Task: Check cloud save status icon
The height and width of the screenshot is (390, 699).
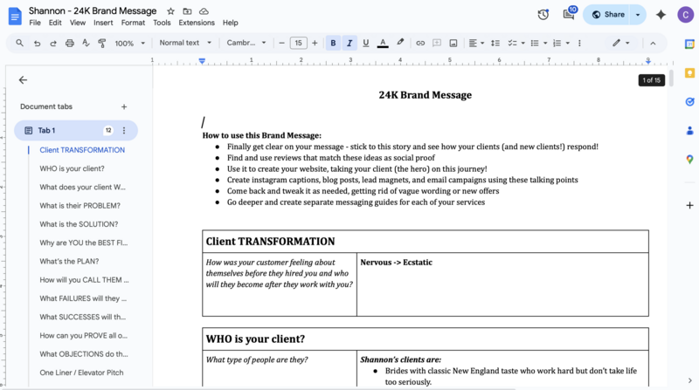Action: pos(204,11)
